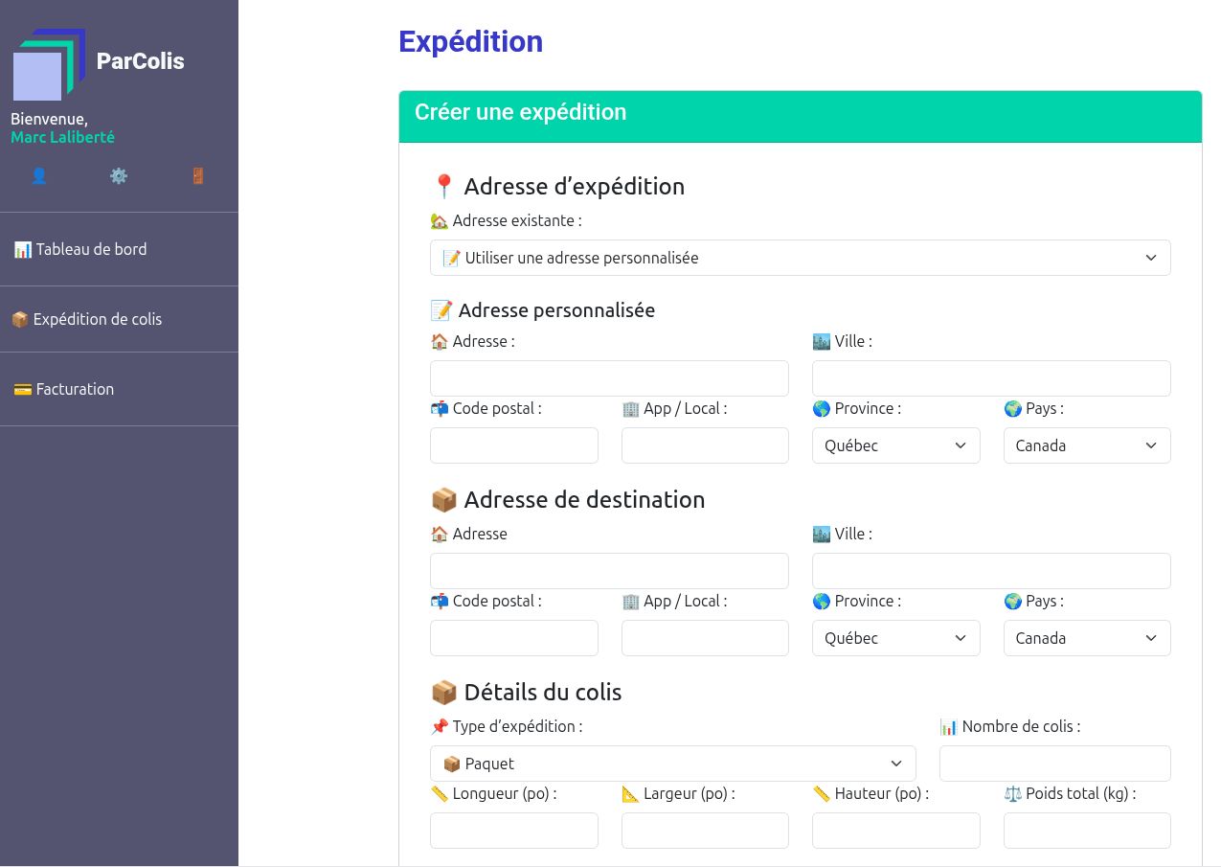Click the Marc Laliberté username link
Screen dimensions: 1221x867
click(x=62, y=137)
